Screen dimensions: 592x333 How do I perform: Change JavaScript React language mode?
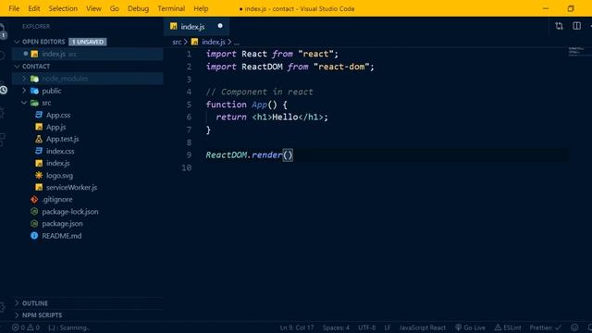click(x=423, y=327)
